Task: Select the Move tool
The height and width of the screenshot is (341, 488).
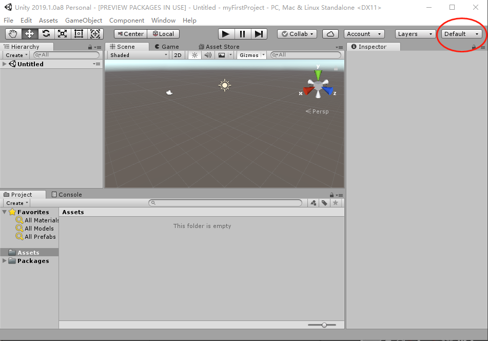Action: (x=29, y=33)
